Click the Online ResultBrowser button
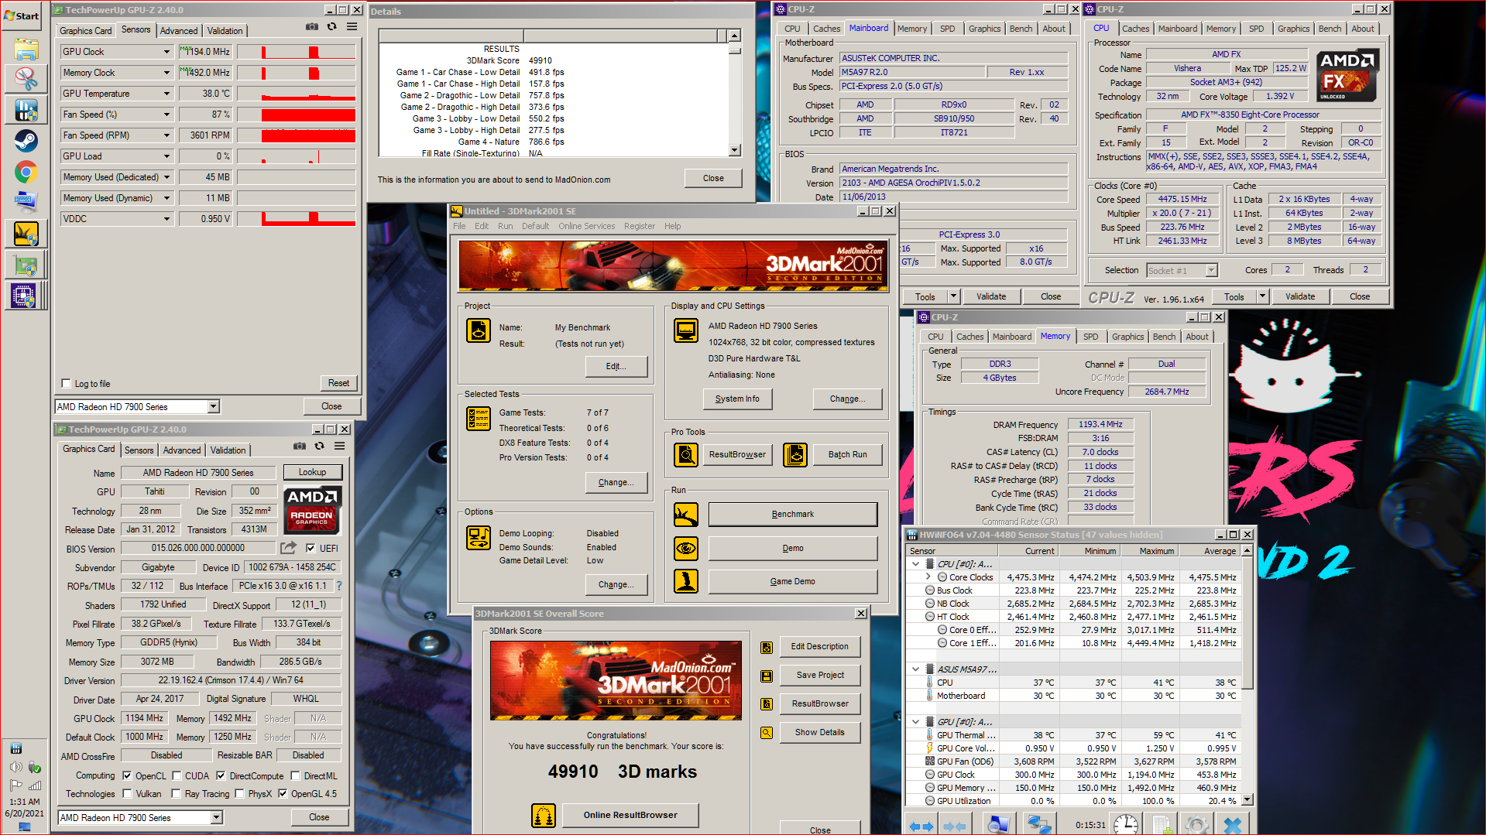This screenshot has height=835, width=1486. pyautogui.click(x=630, y=815)
